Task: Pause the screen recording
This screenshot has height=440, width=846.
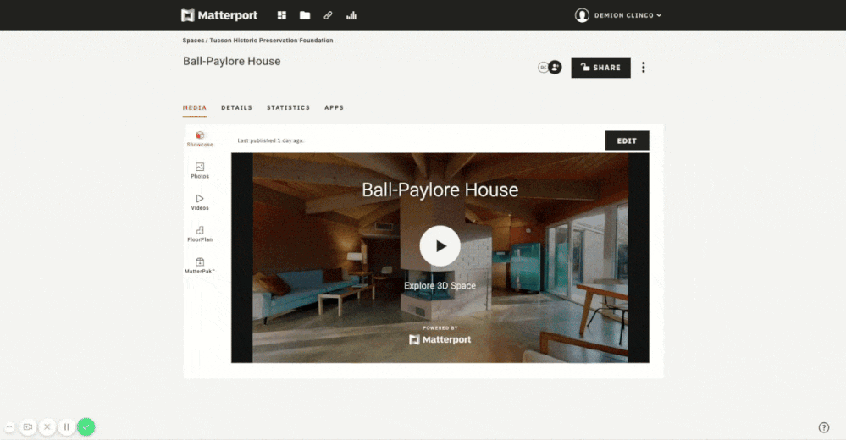Action: click(66, 427)
